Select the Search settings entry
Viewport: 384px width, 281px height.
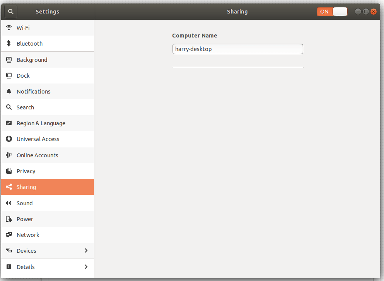pyautogui.click(x=25, y=107)
